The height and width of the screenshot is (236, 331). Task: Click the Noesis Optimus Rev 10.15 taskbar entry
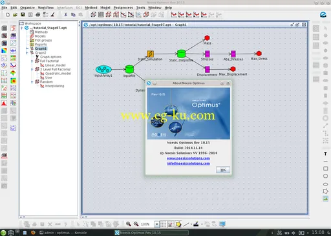point(151,233)
